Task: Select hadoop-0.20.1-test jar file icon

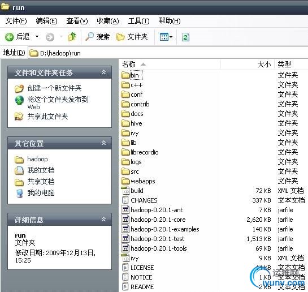Action: click(125, 239)
